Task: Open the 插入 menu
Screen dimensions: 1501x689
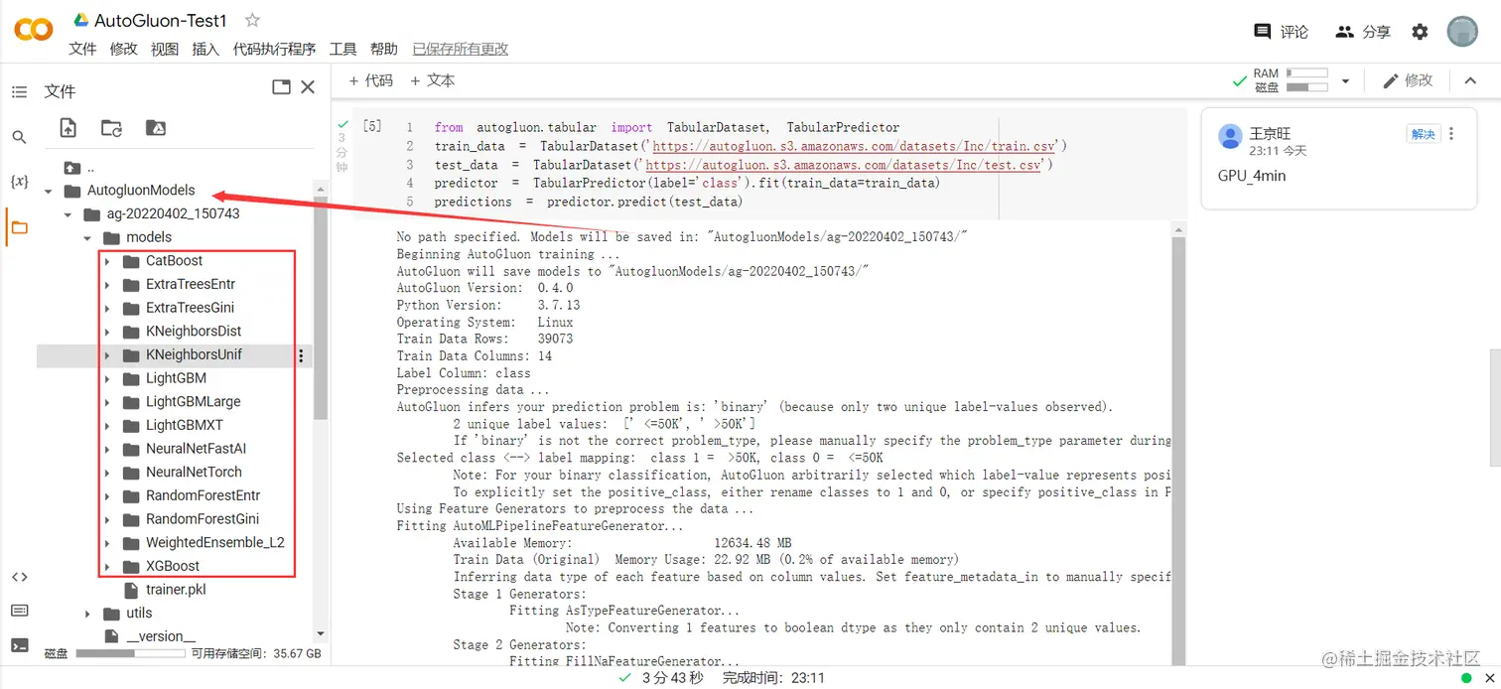Action: click(x=205, y=49)
